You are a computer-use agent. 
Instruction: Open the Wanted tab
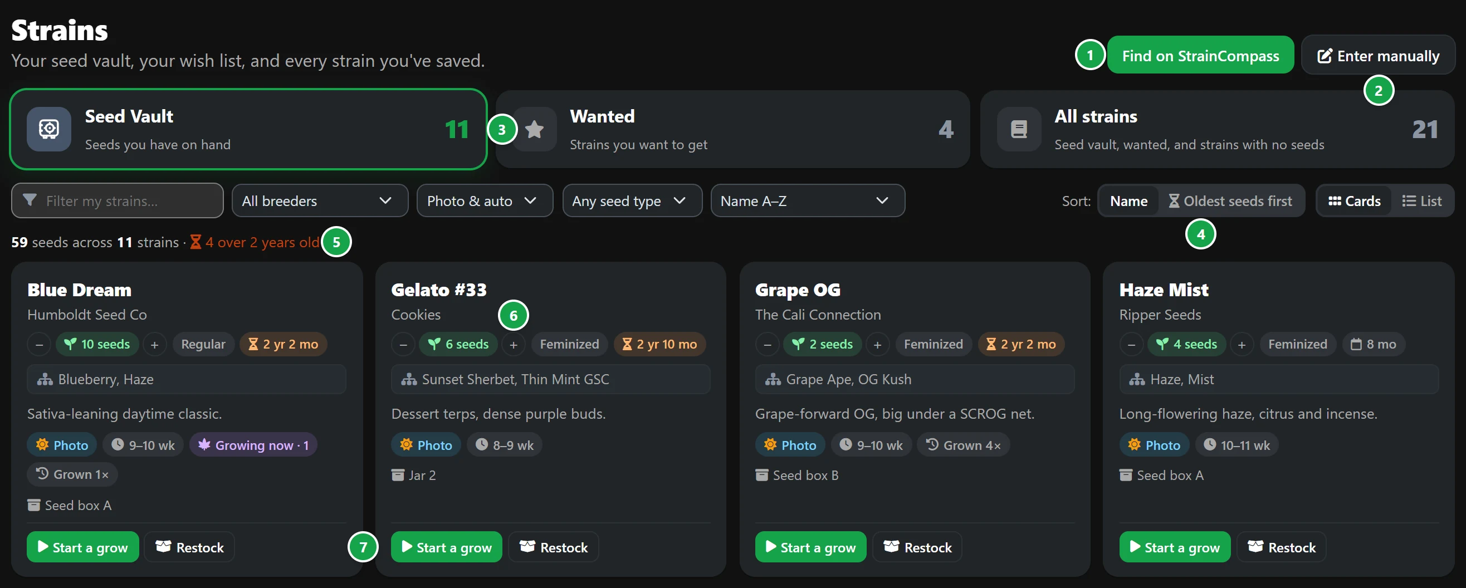(733, 129)
